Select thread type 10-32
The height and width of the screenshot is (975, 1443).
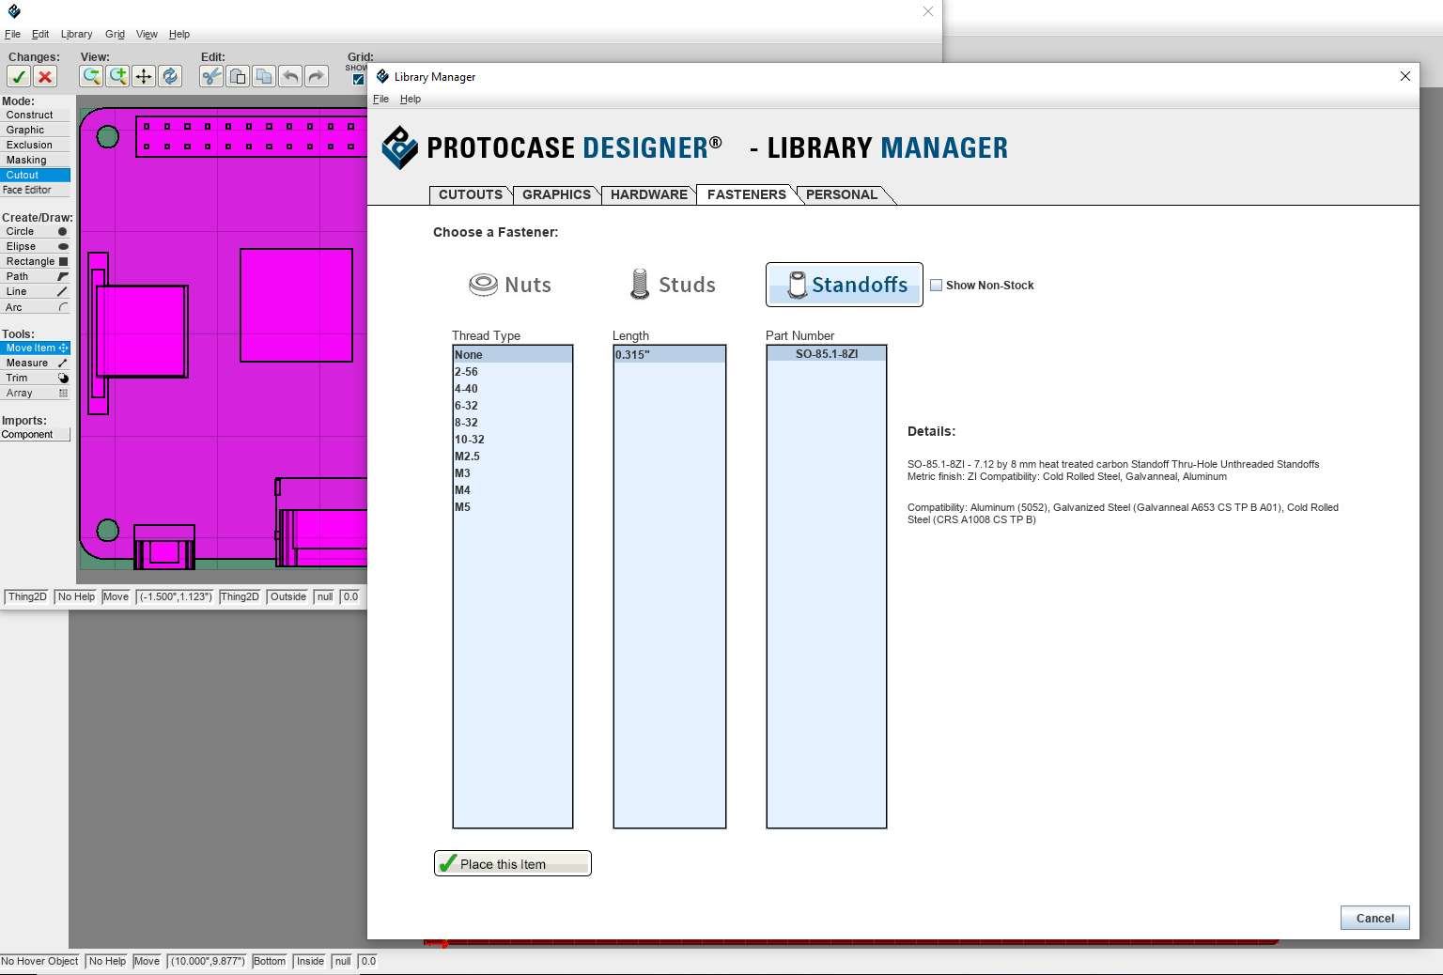(513, 440)
